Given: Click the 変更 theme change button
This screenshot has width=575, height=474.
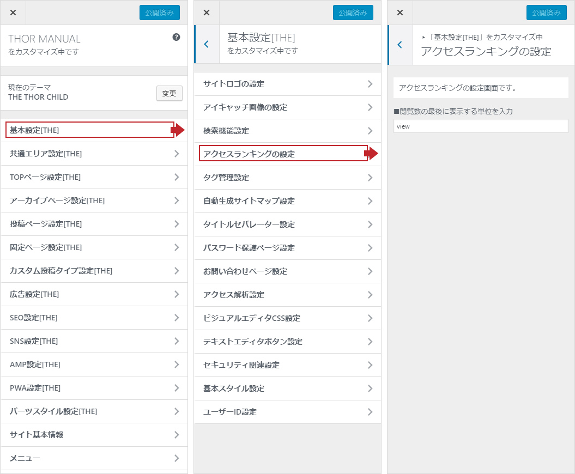Looking at the screenshot, I should pos(169,93).
